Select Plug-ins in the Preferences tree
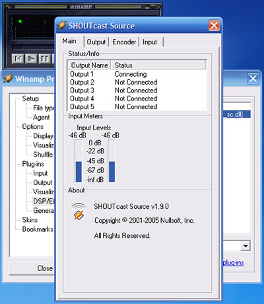The height and width of the screenshot is (304, 264). pos(33,164)
